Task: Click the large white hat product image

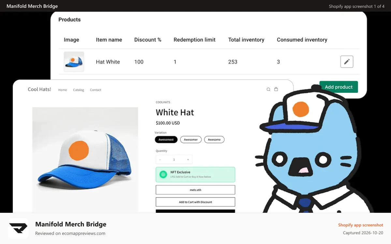Action: (85, 160)
